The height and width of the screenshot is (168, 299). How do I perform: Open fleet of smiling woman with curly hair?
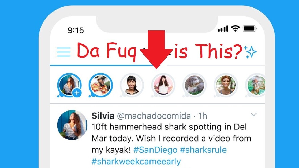(x=226, y=85)
